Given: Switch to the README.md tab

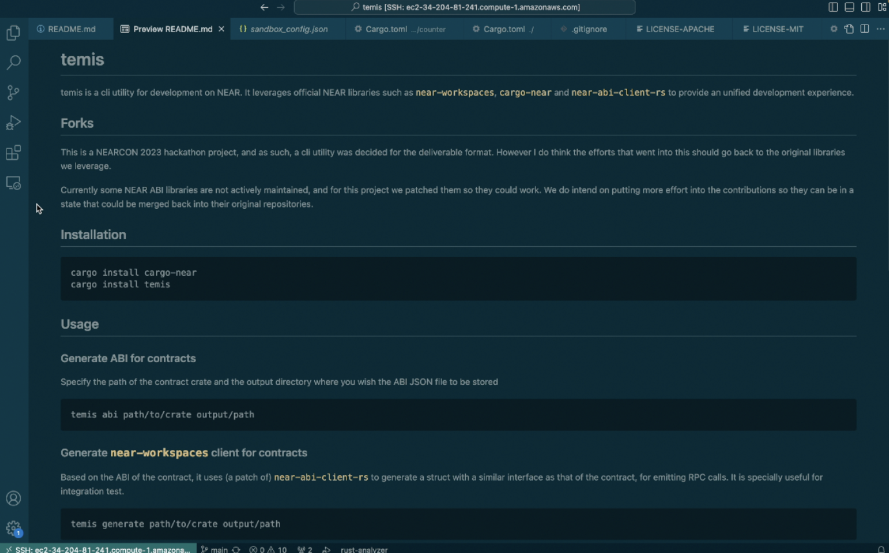Looking at the screenshot, I should tap(71, 29).
